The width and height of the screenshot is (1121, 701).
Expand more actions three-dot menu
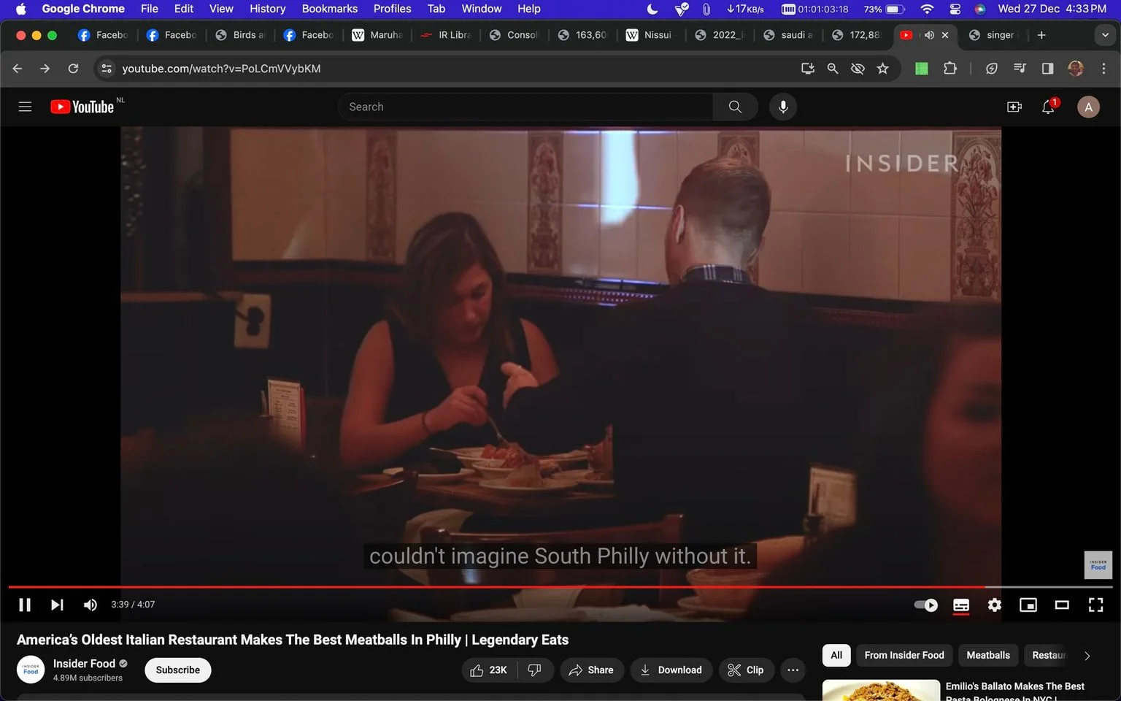coord(793,670)
